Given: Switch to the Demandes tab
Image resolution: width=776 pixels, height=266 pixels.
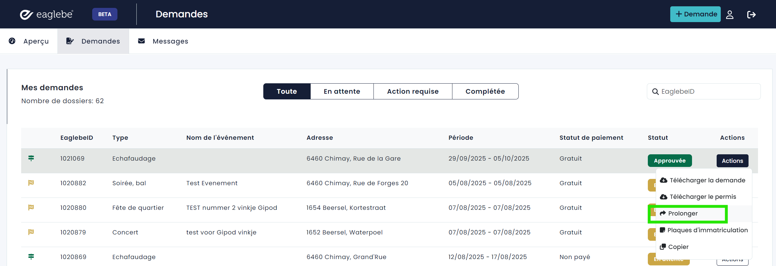Looking at the screenshot, I should tap(93, 41).
